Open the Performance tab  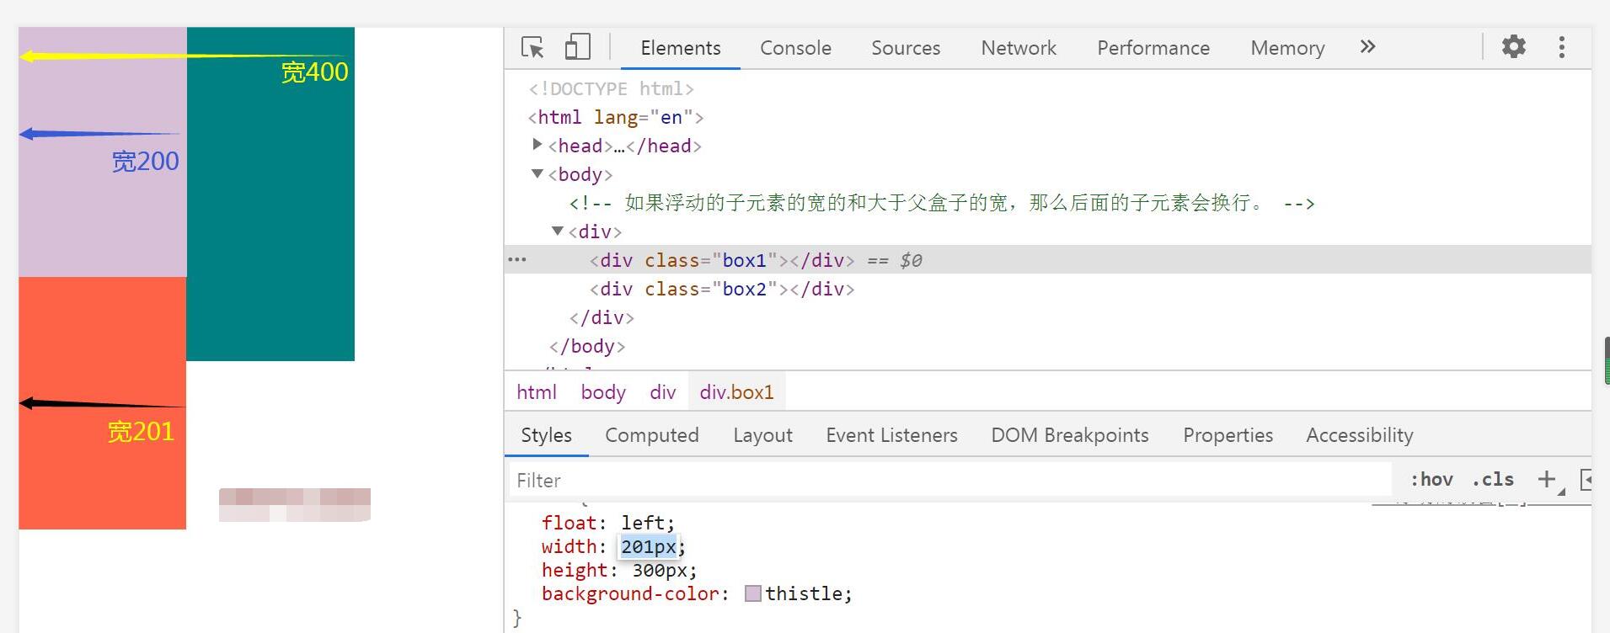coord(1153,48)
